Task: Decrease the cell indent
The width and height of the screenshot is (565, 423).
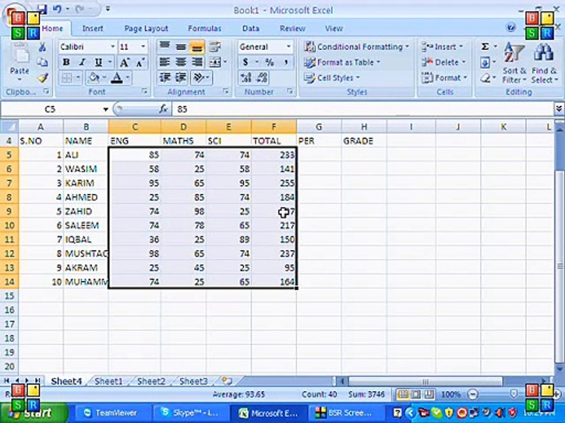Action: point(165,78)
